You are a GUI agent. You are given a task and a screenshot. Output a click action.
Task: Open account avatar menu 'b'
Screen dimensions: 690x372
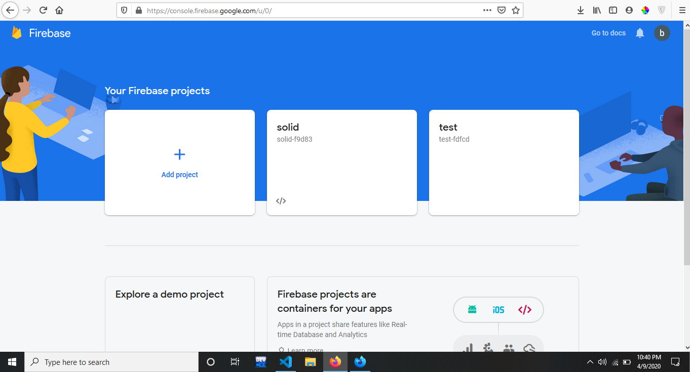tap(662, 33)
